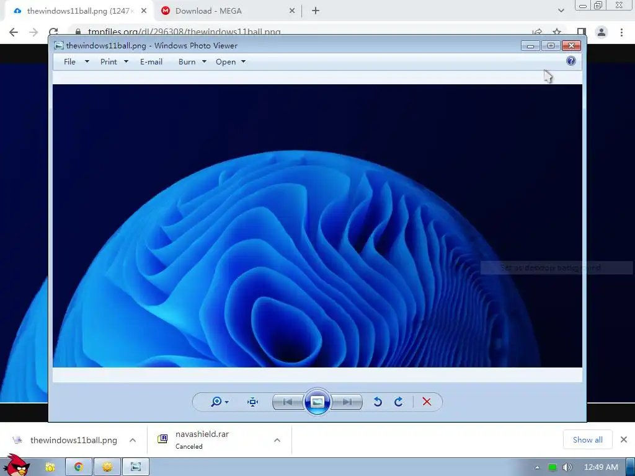Screen dimensions: 635x476
Task: Open Chrome profile avatar
Action: [602, 32]
